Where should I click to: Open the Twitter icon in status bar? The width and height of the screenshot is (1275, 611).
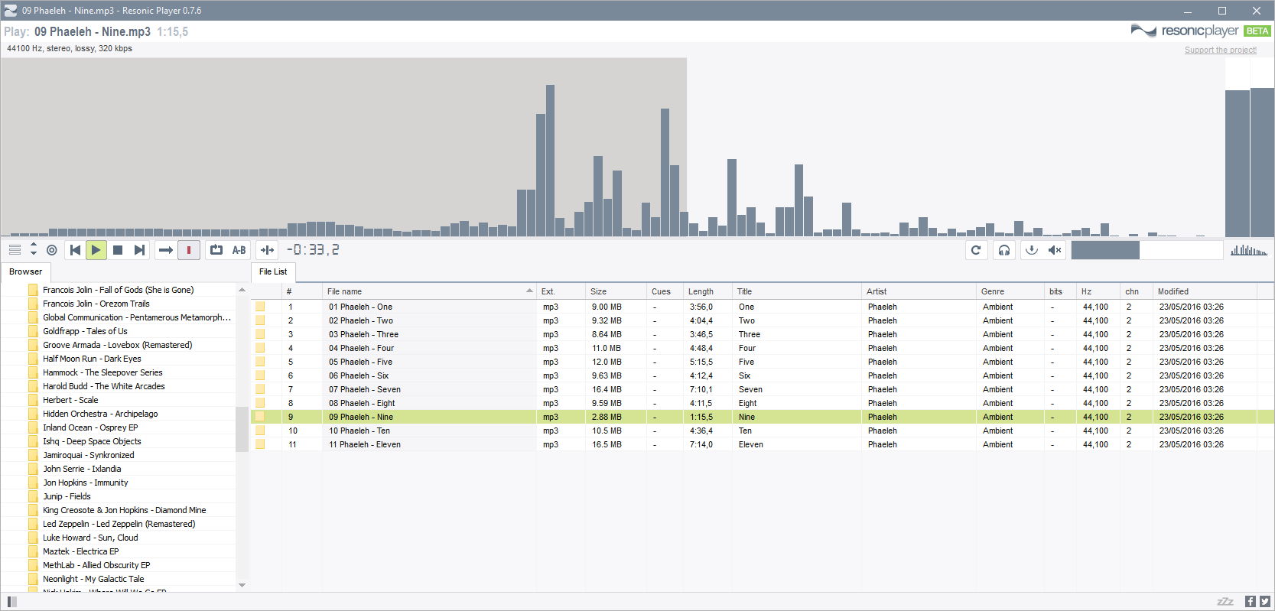(1265, 602)
